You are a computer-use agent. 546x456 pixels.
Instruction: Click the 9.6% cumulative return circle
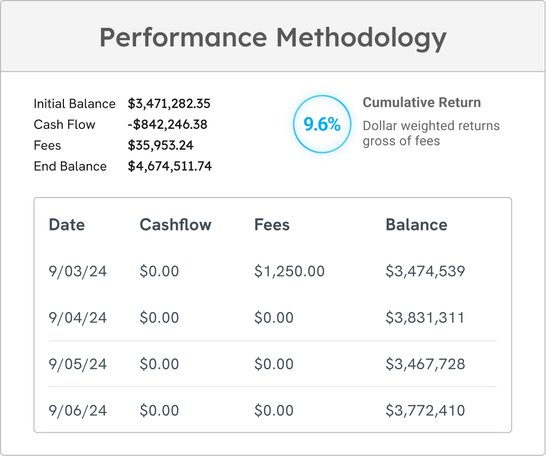click(x=322, y=124)
